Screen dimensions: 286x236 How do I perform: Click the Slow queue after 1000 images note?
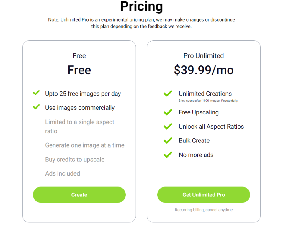(208, 101)
